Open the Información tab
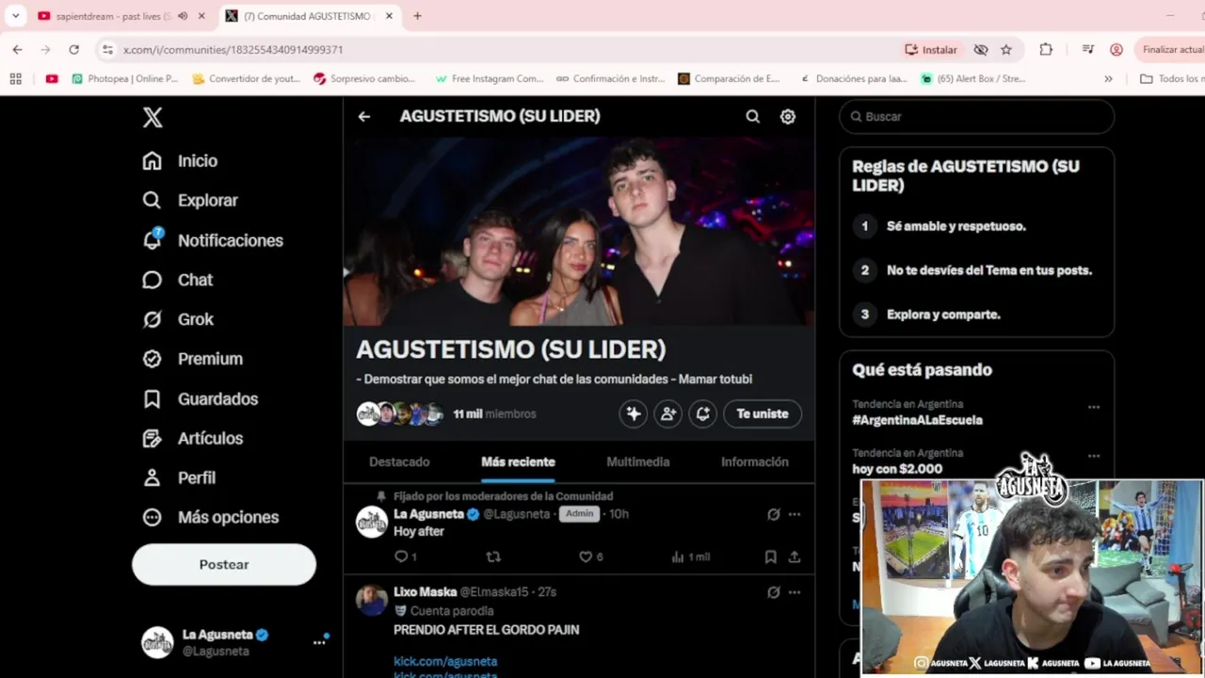Viewport: 1205px width, 678px height. coord(755,461)
